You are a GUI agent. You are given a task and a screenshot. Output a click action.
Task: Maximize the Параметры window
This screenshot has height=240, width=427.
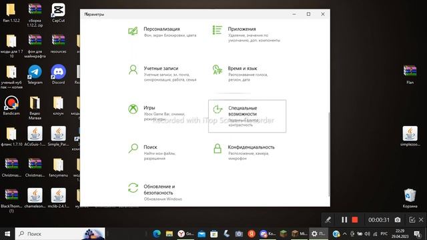(x=308, y=14)
